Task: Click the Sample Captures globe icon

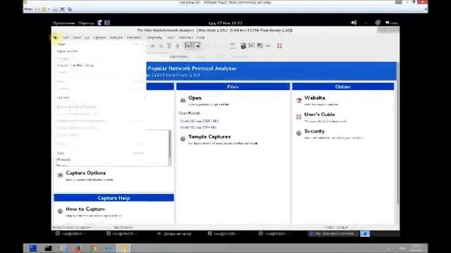Action: [183, 139]
